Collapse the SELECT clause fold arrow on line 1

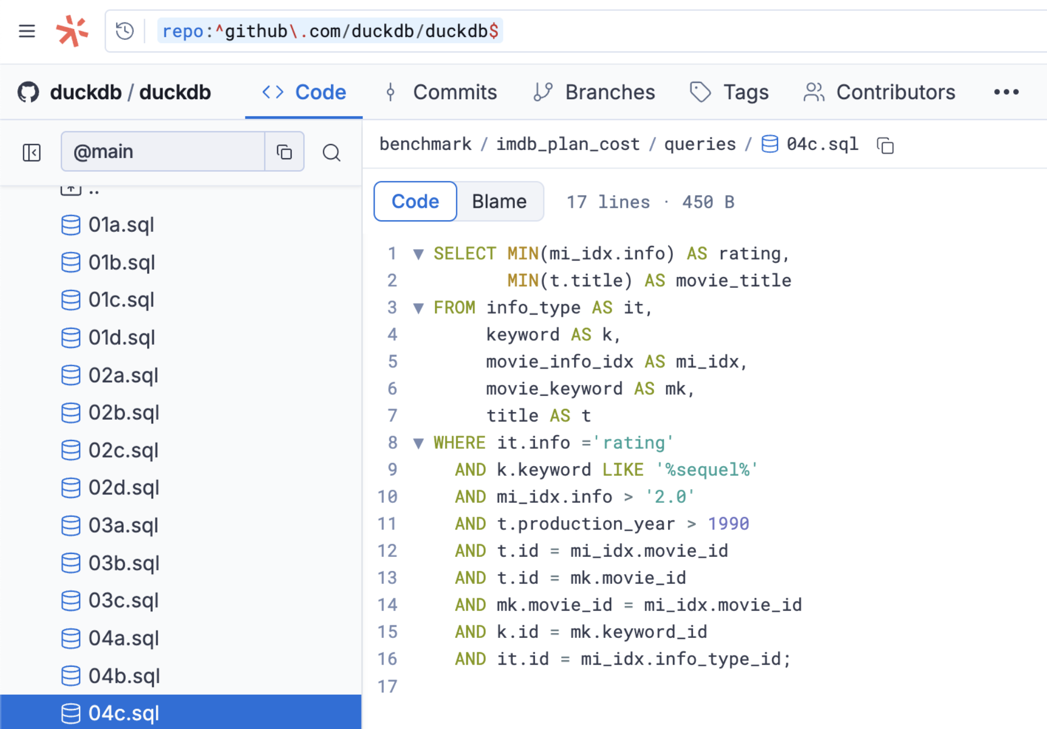pyautogui.click(x=419, y=253)
